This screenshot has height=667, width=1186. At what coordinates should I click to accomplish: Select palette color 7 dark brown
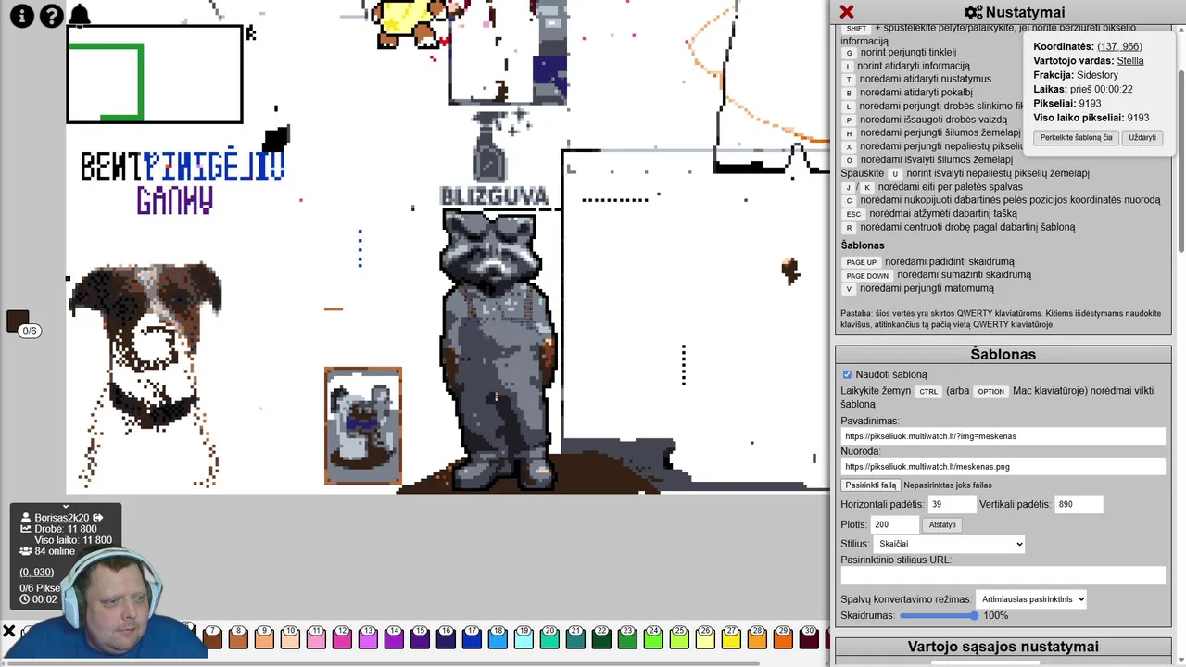(x=212, y=636)
